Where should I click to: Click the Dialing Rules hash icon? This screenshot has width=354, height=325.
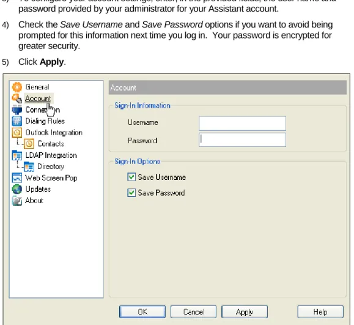pyautogui.click(x=17, y=121)
